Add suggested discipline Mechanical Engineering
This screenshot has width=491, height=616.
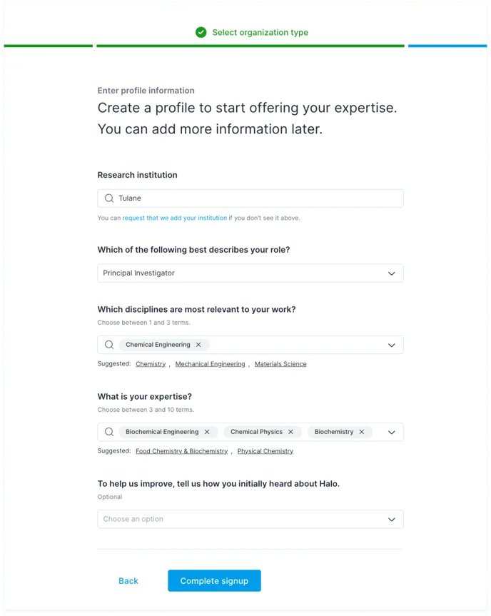[210, 364]
